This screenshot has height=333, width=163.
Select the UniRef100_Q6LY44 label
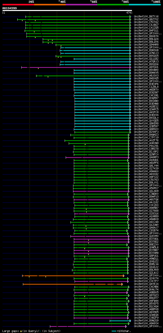(146, 166)
